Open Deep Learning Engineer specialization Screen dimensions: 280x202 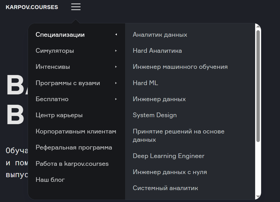pos(168,156)
